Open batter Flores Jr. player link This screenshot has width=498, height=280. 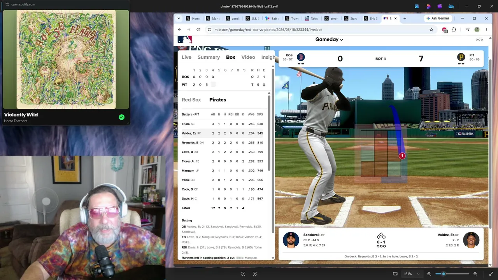point(188,161)
